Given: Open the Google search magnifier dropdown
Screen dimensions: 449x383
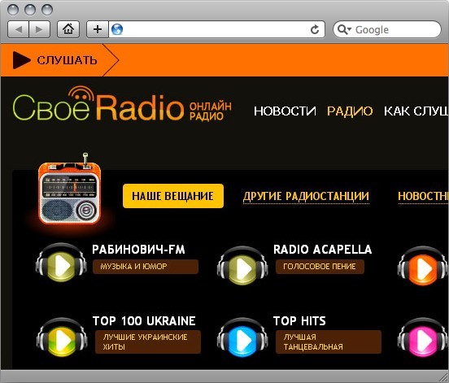Looking at the screenshot, I should point(344,29).
